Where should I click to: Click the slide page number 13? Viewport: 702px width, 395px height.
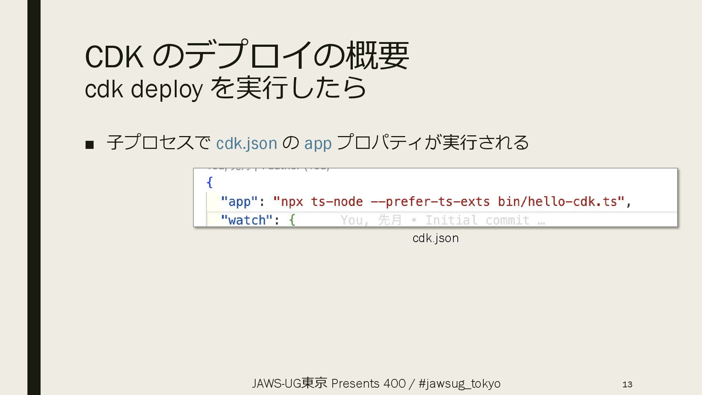(x=627, y=384)
